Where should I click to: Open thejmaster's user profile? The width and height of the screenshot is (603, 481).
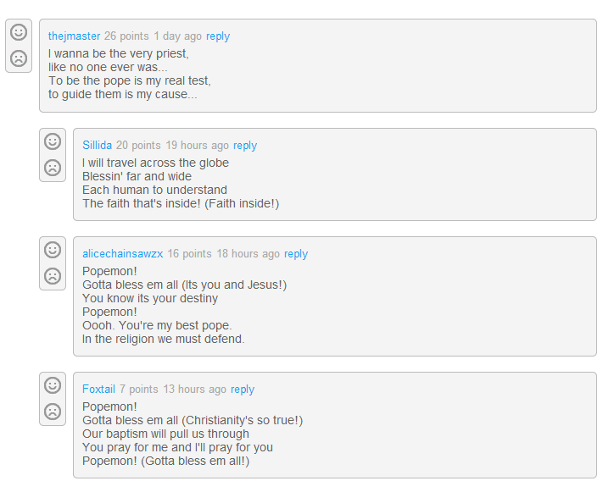tap(74, 36)
